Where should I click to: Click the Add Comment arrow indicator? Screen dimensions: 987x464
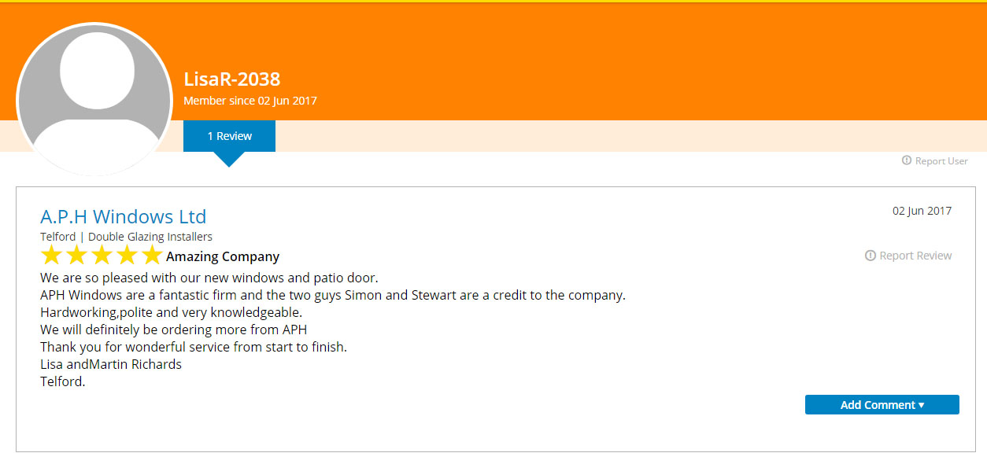pyautogui.click(x=921, y=406)
